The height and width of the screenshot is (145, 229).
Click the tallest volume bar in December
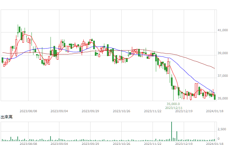(x=172, y=132)
